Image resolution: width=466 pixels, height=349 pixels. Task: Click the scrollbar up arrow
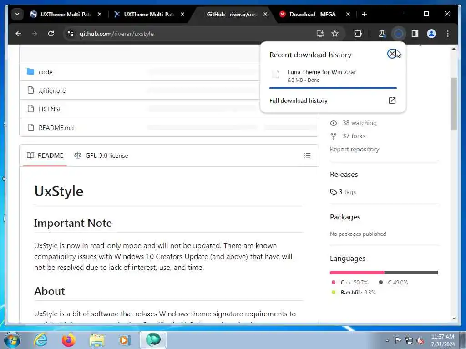click(454, 49)
